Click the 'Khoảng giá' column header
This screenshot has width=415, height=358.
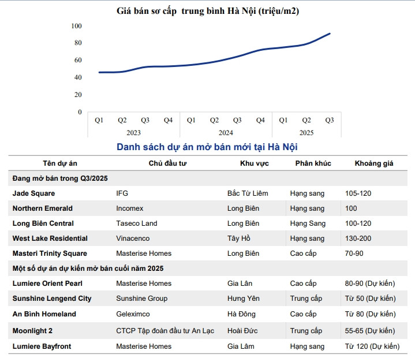[374, 163]
